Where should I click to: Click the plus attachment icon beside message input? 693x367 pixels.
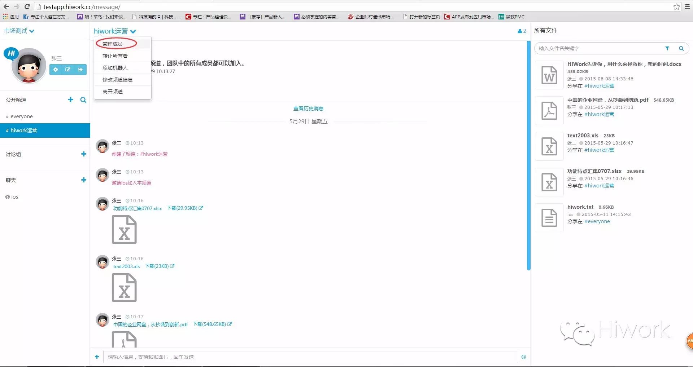[x=97, y=357]
